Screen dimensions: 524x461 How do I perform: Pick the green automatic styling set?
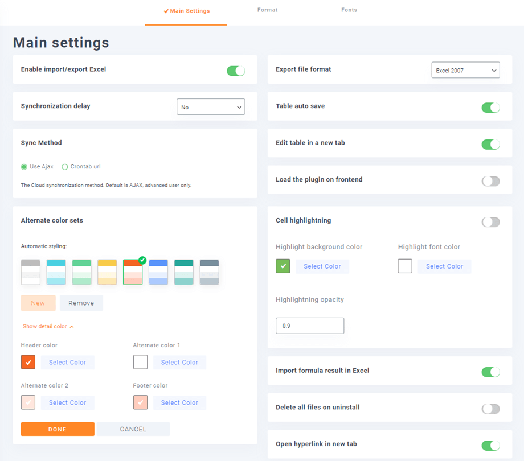81,272
